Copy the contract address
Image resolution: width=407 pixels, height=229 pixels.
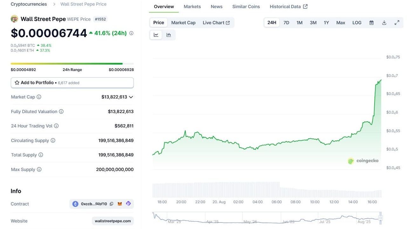(x=112, y=204)
